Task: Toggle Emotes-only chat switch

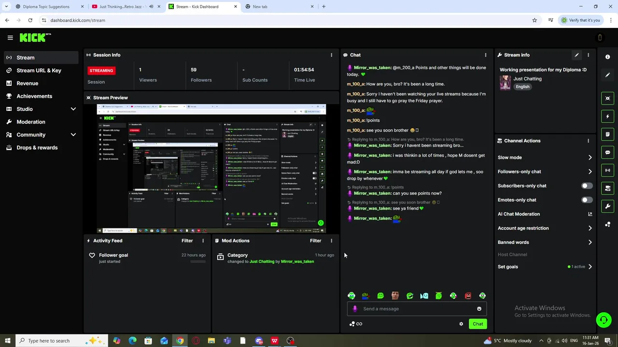Action: coord(587,200)
